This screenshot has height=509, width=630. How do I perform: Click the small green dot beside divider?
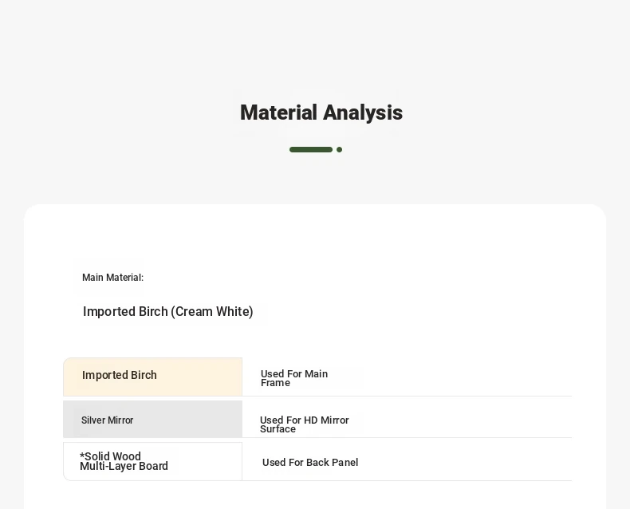[340, 149]
